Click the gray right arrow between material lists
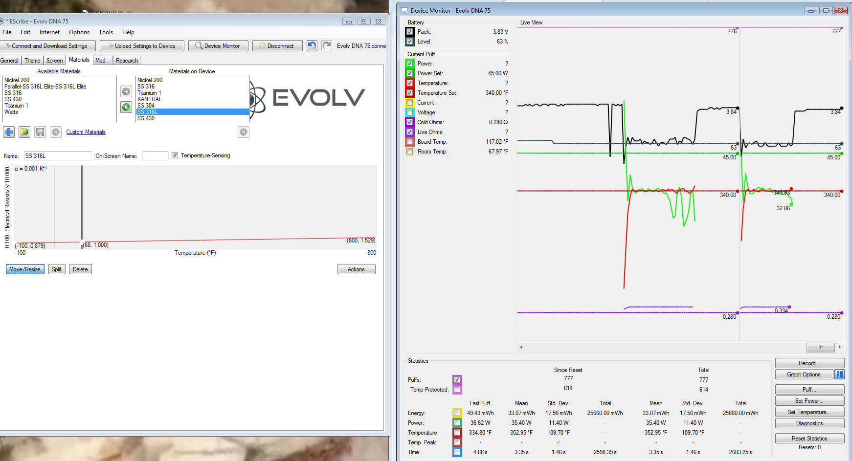This screenshot has height=461, width=852. click(126, 91)
